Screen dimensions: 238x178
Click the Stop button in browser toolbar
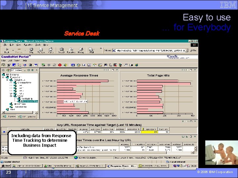31,50
